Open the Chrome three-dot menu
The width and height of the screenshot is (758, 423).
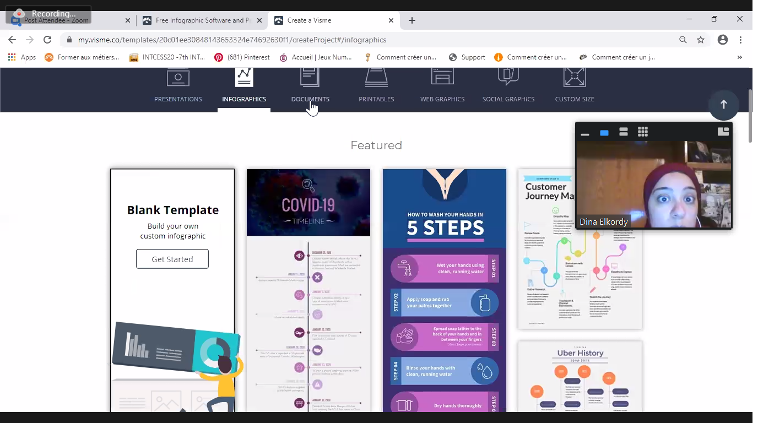(740, 40)
